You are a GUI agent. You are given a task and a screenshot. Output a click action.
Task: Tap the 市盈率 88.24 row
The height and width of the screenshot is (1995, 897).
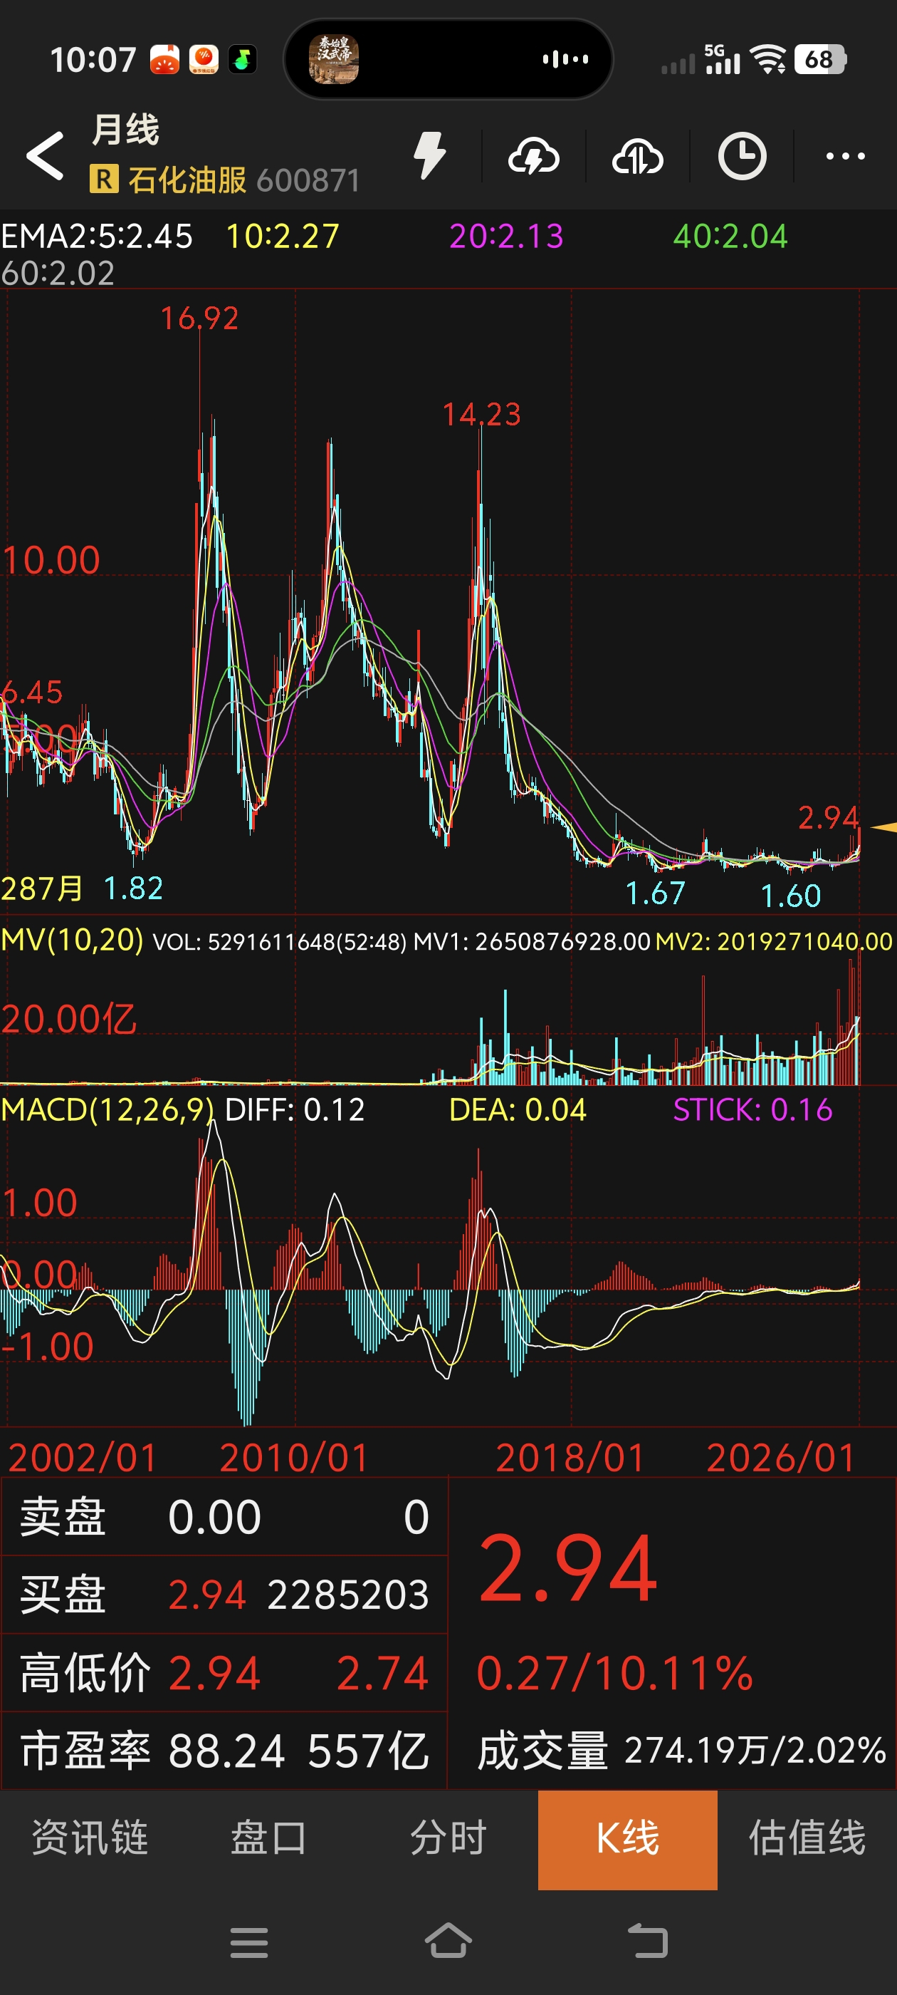224,1751
